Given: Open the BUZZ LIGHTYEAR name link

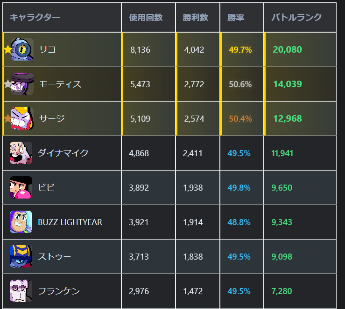Looking at the screenshot, I should point(70,222).
